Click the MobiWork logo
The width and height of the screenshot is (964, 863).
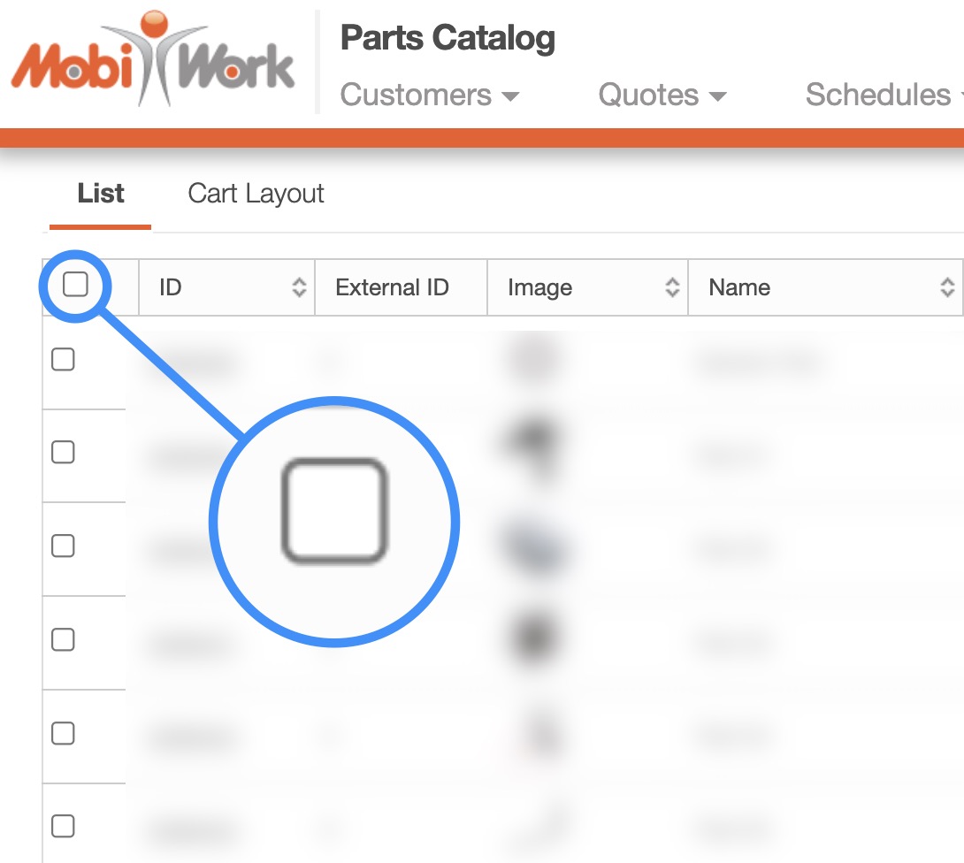click(152, 62)
